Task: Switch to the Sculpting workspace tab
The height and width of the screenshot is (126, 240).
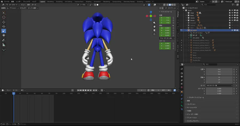Action: 59,2
